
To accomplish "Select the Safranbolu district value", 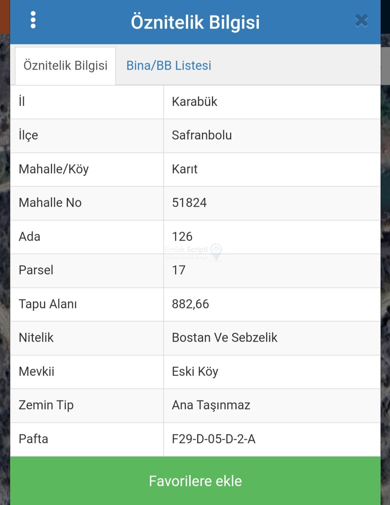I will 201,135.
